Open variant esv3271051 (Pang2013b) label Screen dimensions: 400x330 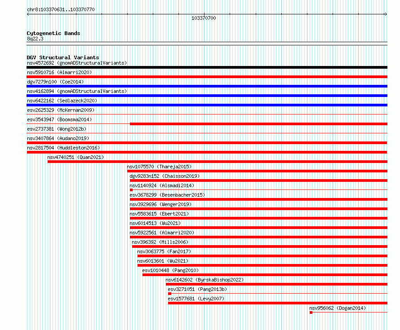tap(197, 289)
